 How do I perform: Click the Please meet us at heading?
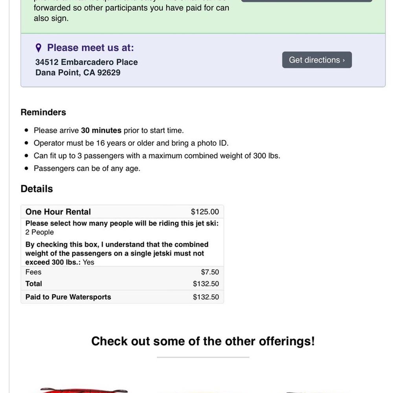(90, 48)
